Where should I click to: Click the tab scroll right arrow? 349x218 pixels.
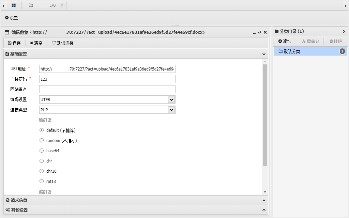point(346,6)
